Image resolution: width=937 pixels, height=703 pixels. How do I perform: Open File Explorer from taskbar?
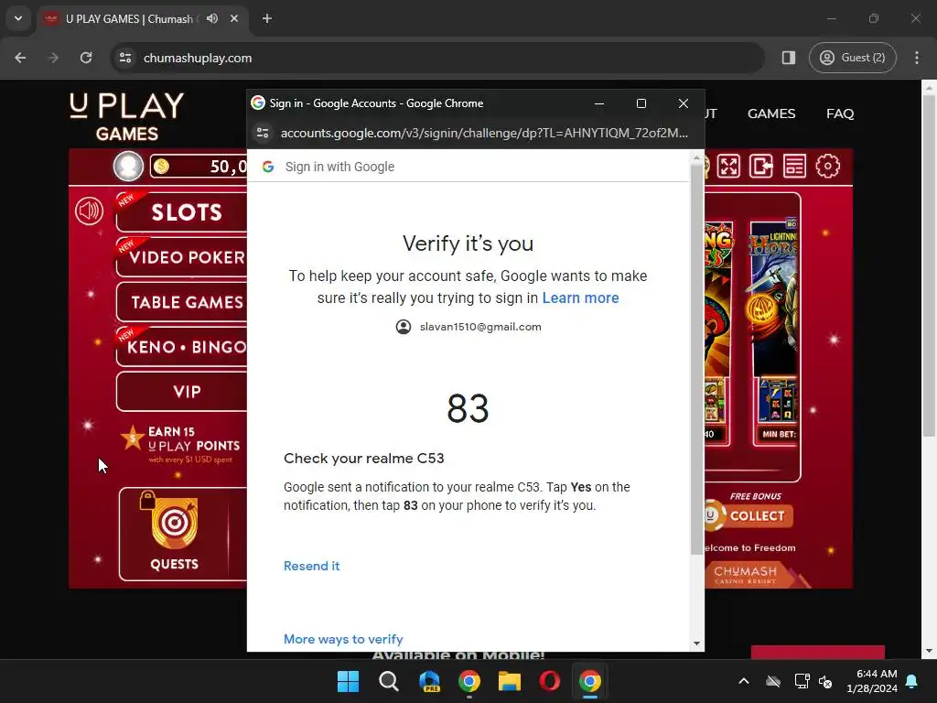click(x=510, y=681)
